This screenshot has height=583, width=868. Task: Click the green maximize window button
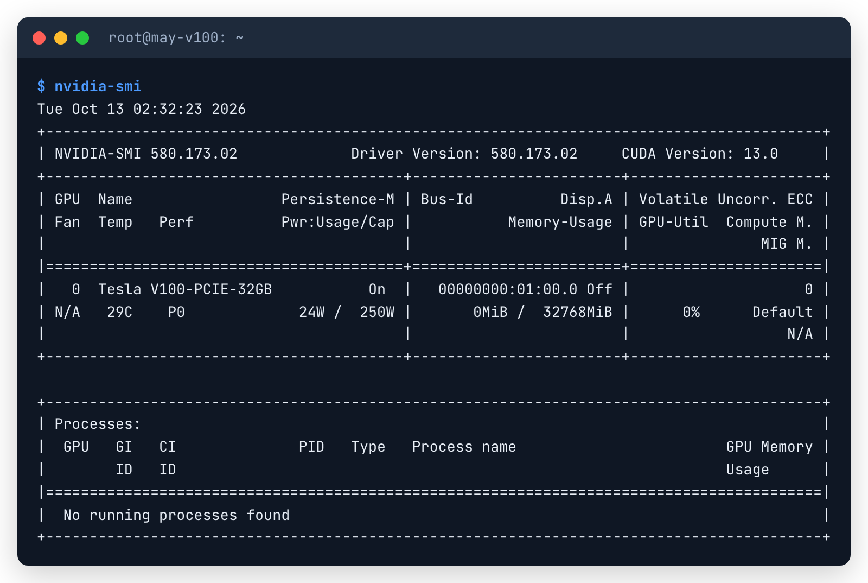coord(82,38)
